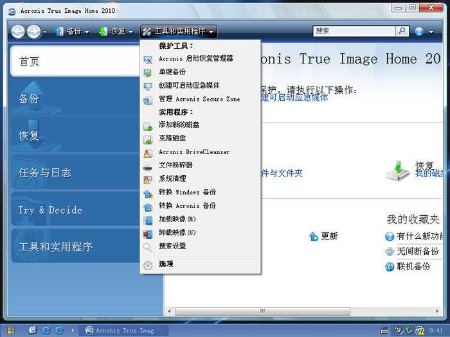
Task: Click the 系统清理 icon
Action: coord(148,180)
